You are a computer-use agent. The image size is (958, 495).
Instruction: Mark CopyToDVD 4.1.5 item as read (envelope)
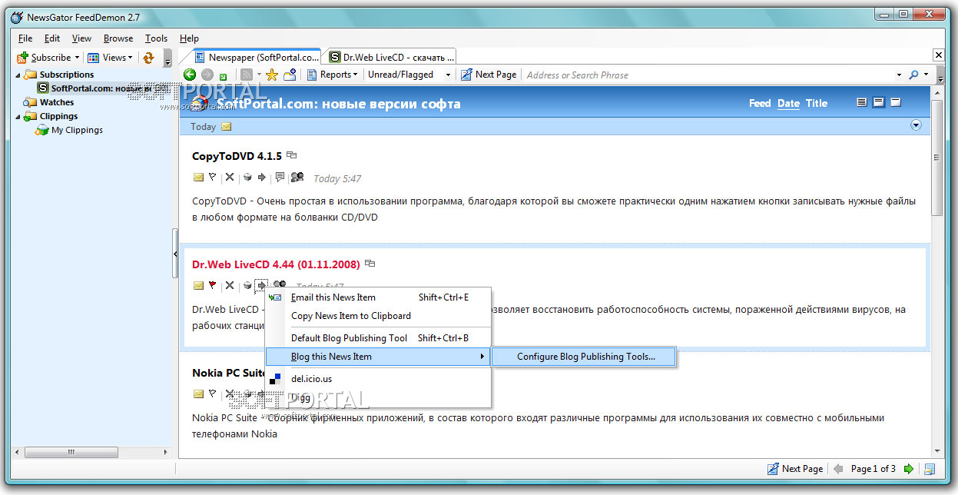pos(198,178)
